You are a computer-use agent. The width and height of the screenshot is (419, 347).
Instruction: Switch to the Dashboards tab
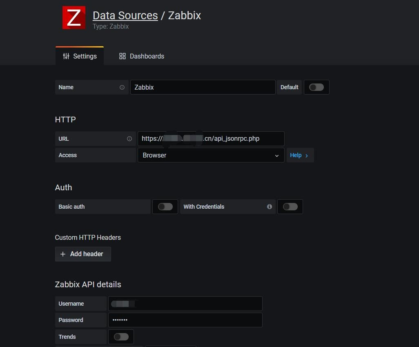point(142,56)
